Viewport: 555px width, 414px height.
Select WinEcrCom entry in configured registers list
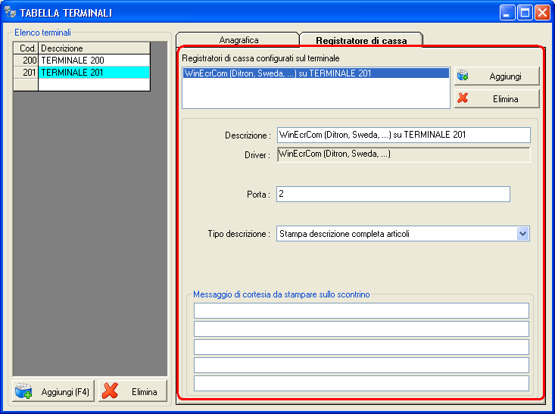click(316, 73)
